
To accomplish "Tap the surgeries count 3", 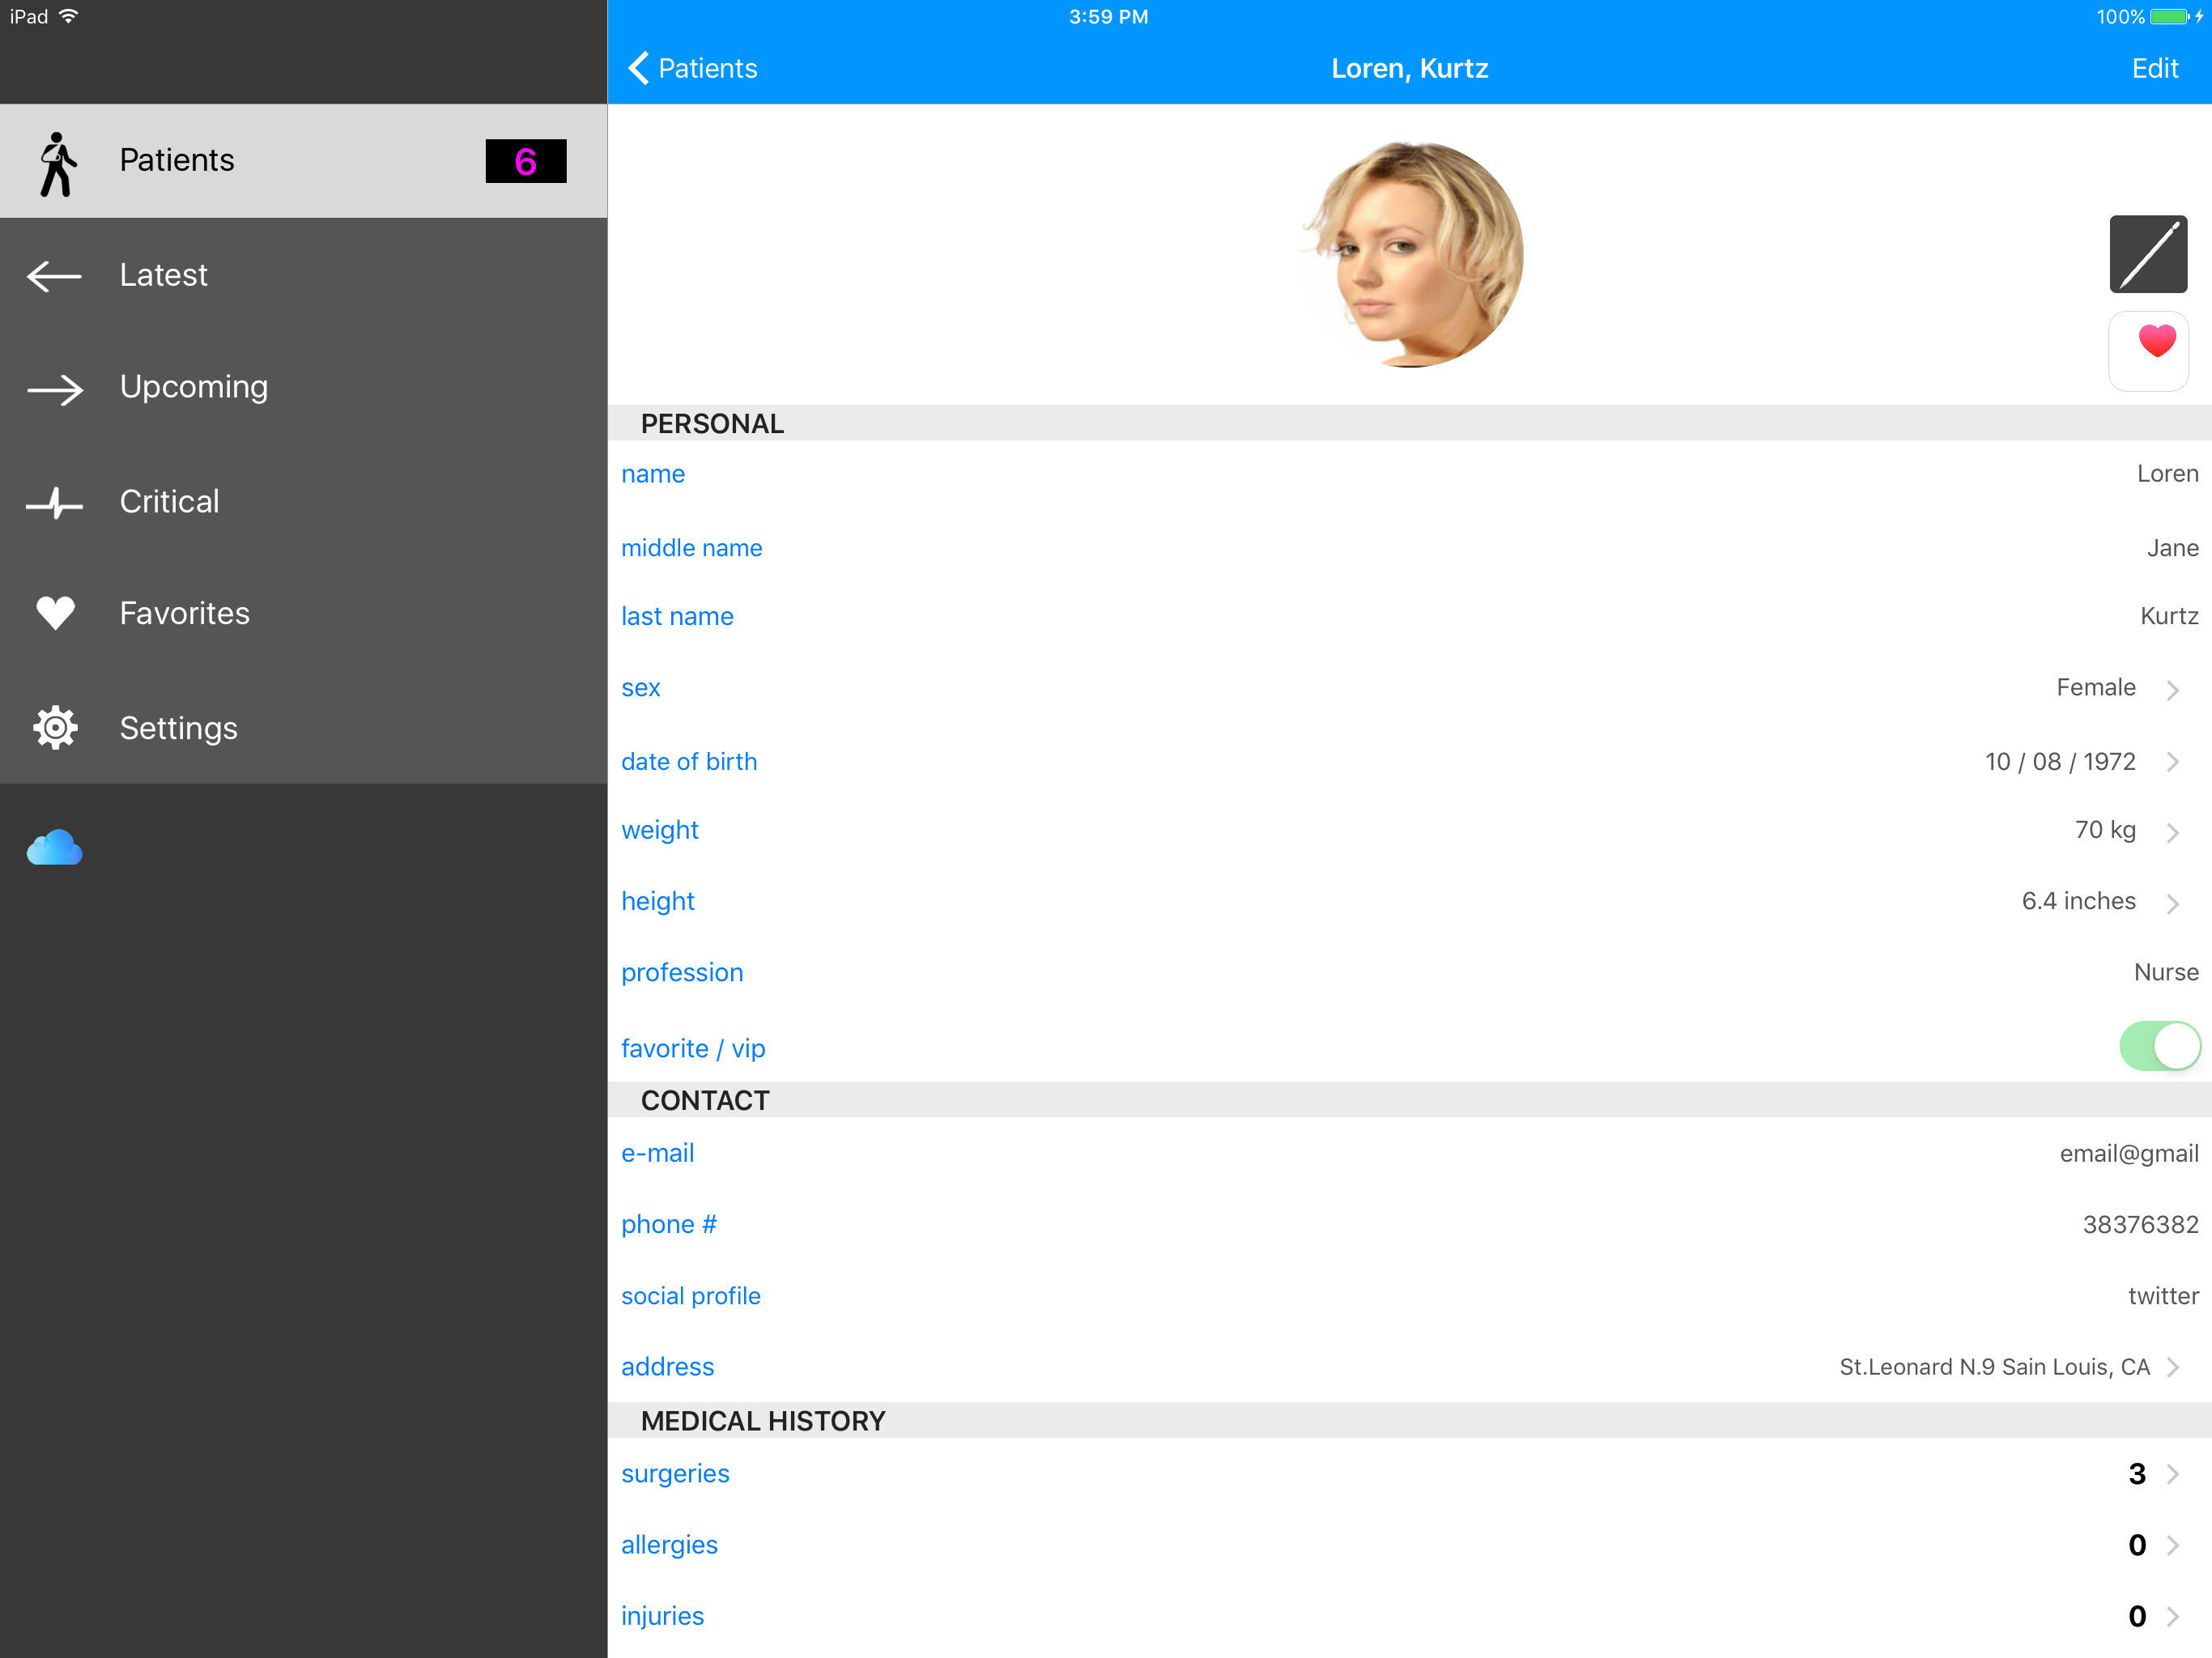I will point(2137,1474).
